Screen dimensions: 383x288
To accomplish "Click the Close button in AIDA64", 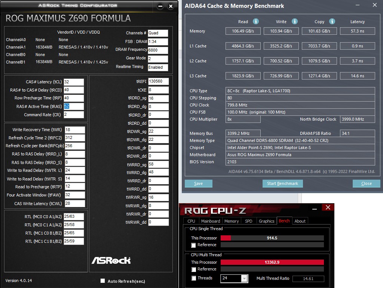I will 367,183.
